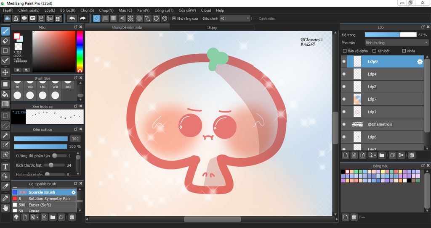Open the Pha trộn blend mode dropdown
The height and width of the screenshot is (228, 431).
tap(396, 43)
